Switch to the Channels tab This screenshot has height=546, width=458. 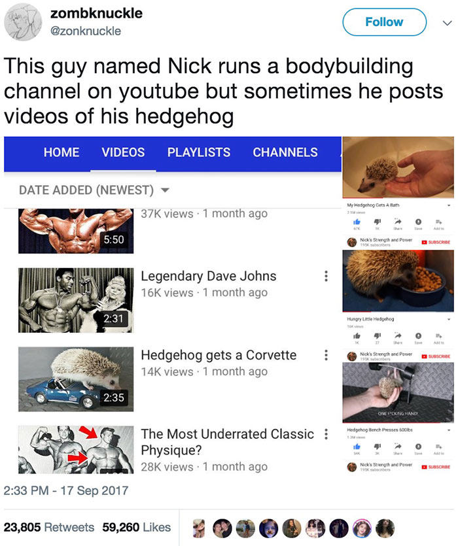click(x=285, y=152)
